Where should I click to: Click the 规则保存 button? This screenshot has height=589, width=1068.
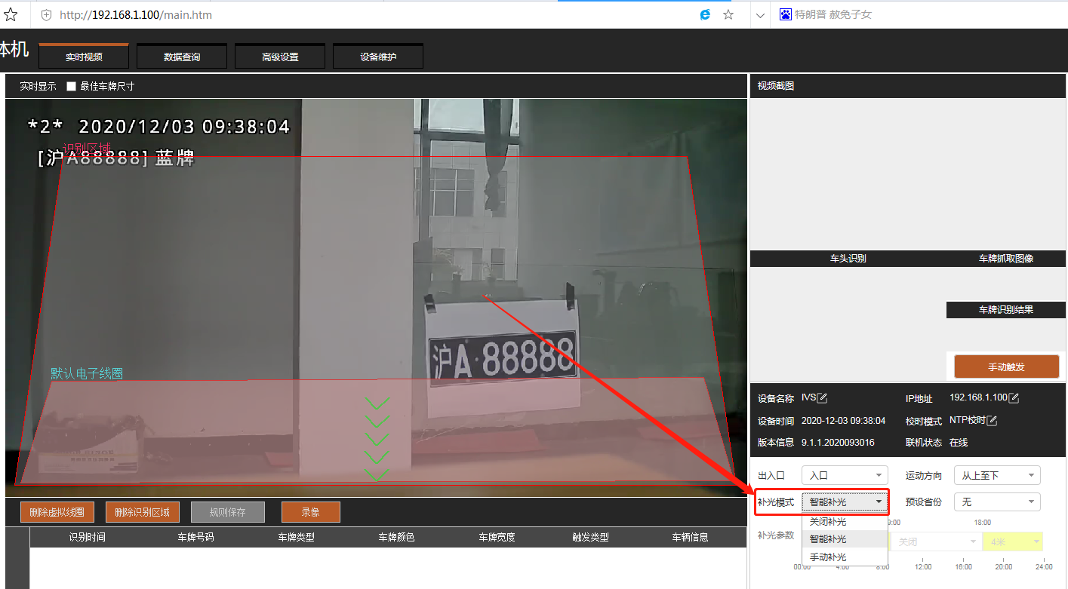click(228, 512)
